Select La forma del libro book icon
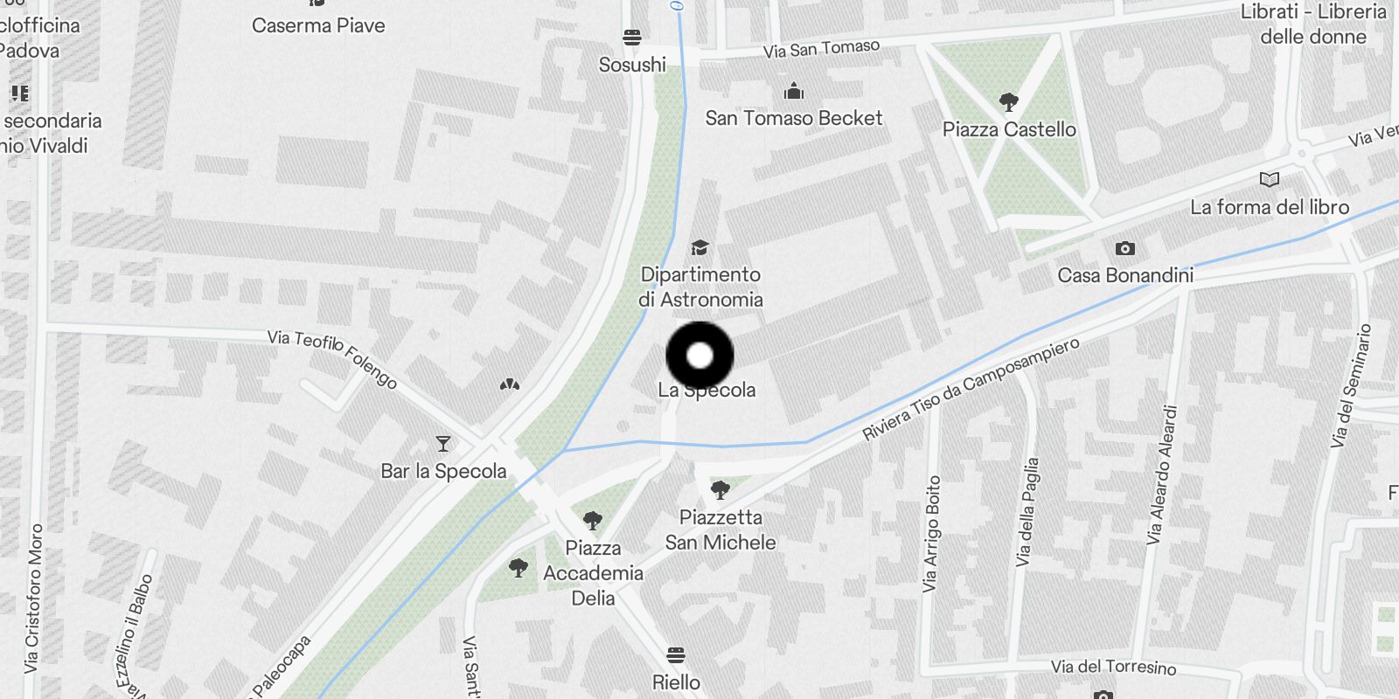The image size is (1399, 699). click(1270, 180)
